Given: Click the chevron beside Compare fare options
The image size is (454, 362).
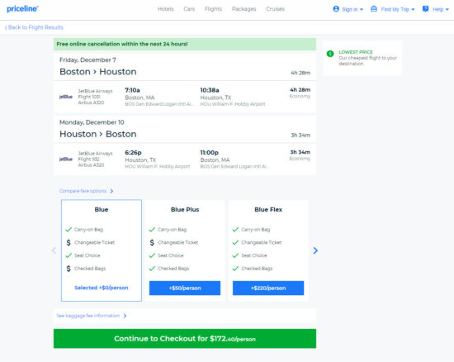Looking at the screenshot, I should tap(111, 191).
